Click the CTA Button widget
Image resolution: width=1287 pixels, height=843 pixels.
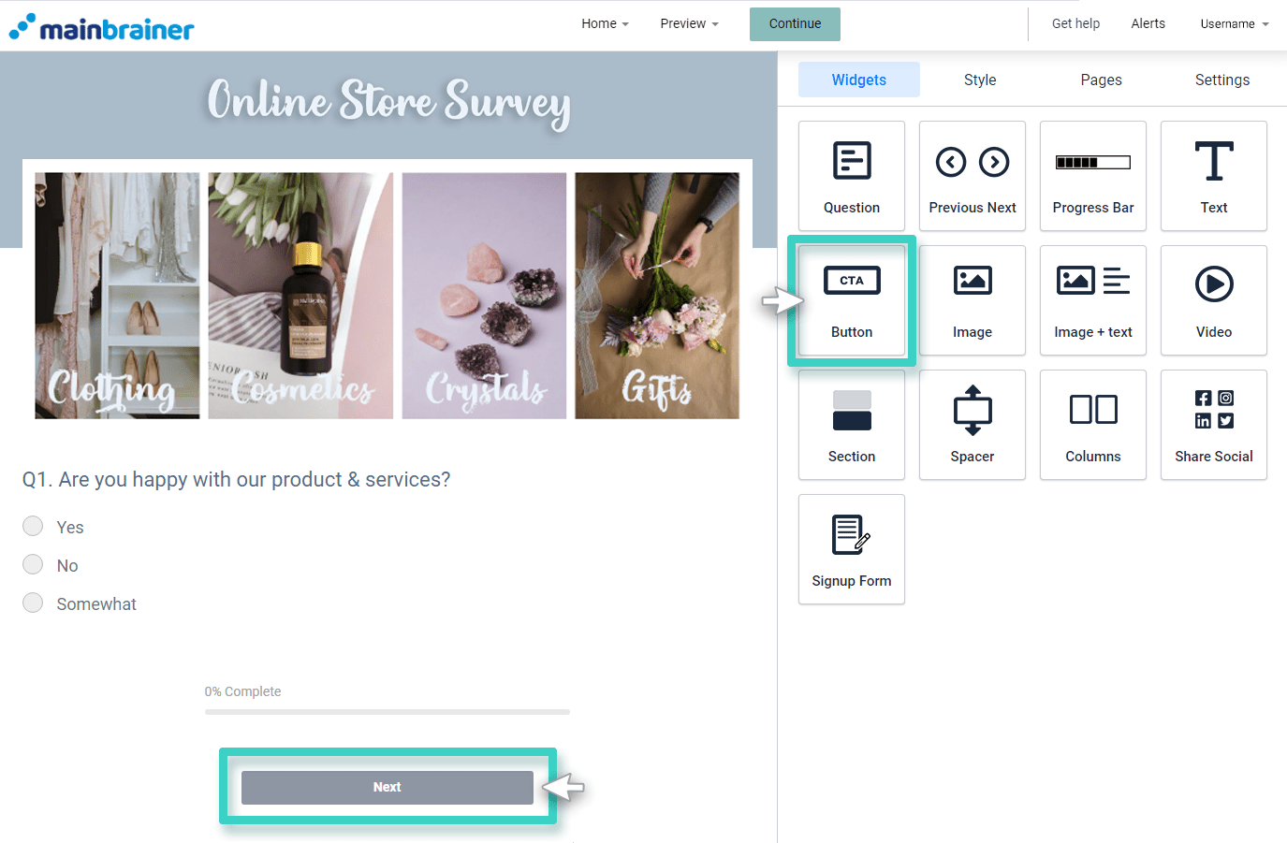coord(851,300)
